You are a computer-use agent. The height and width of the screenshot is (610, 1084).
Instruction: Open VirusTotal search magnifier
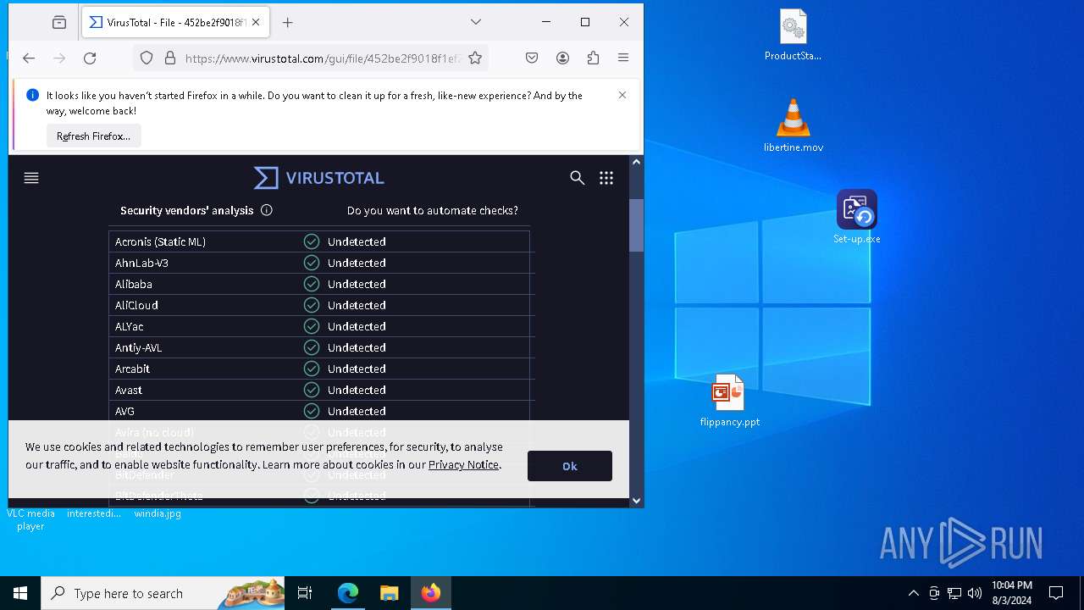point(578,178)
